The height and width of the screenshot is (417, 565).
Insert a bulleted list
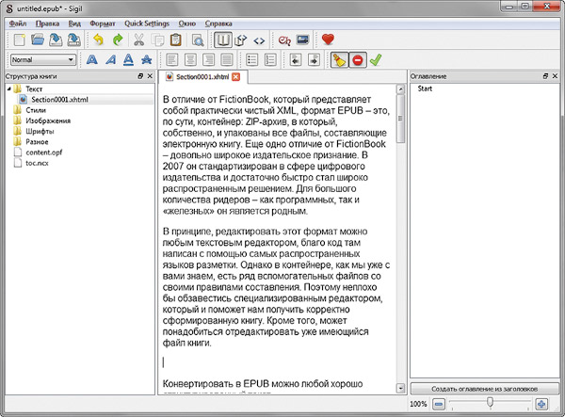(x=251, y=60)
